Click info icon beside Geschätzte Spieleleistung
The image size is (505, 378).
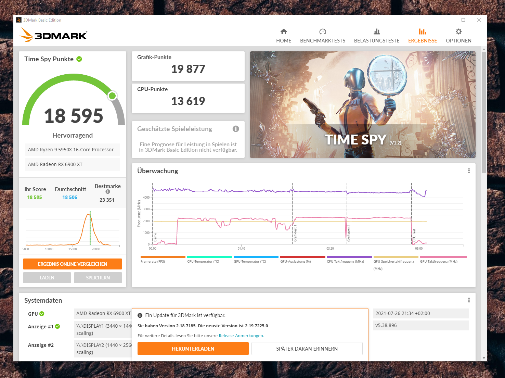(236, 129)
